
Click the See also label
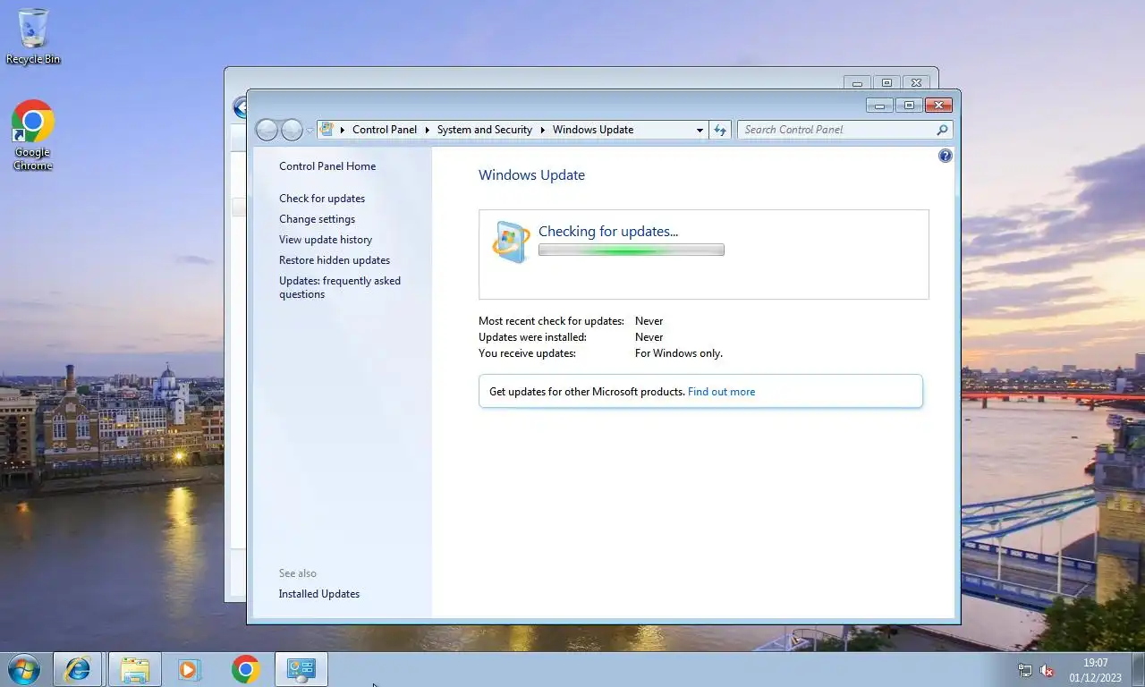(x=298, y=573)
